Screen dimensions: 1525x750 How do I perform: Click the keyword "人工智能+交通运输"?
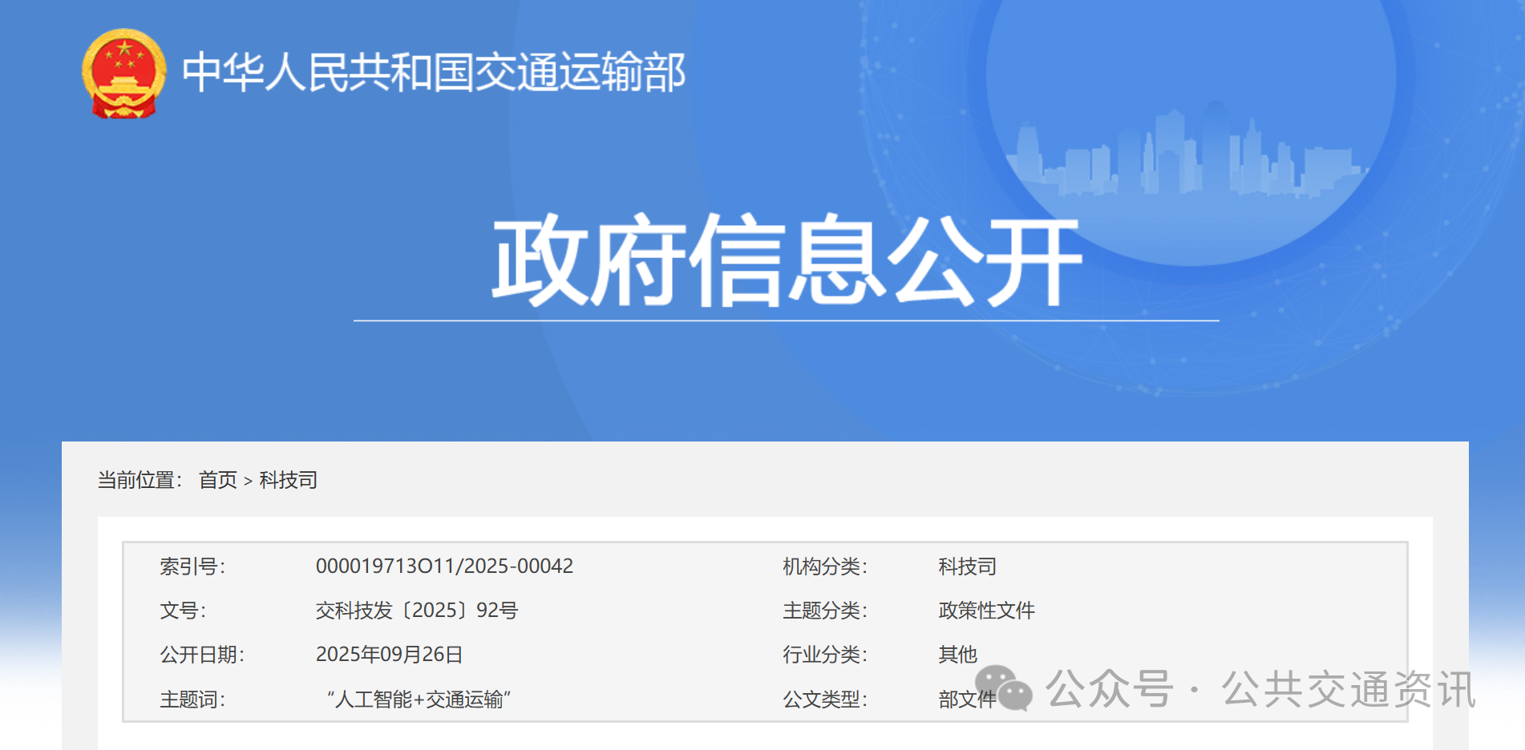pos(419,700)
